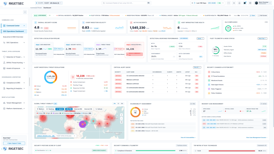Click the DFIR & Threat Hunting flask icon

pyautogui.click(x=4, y=63)
